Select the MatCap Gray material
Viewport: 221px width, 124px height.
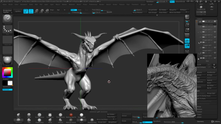click(x=92, y=121)
